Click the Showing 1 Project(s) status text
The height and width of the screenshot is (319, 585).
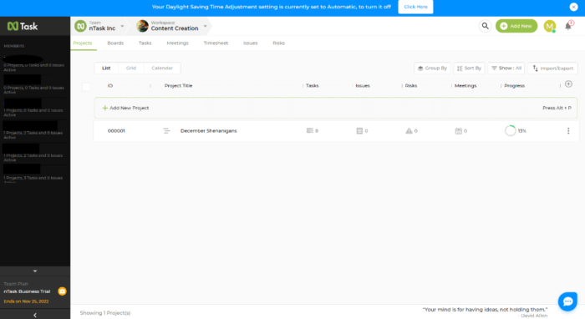point(105,313)
